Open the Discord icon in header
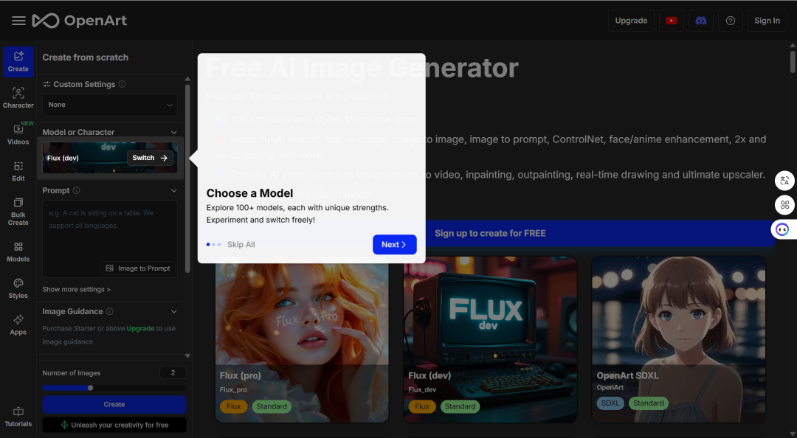Image resolution: width=797 pixels, height=438 pixels. [x=701, y=21]
